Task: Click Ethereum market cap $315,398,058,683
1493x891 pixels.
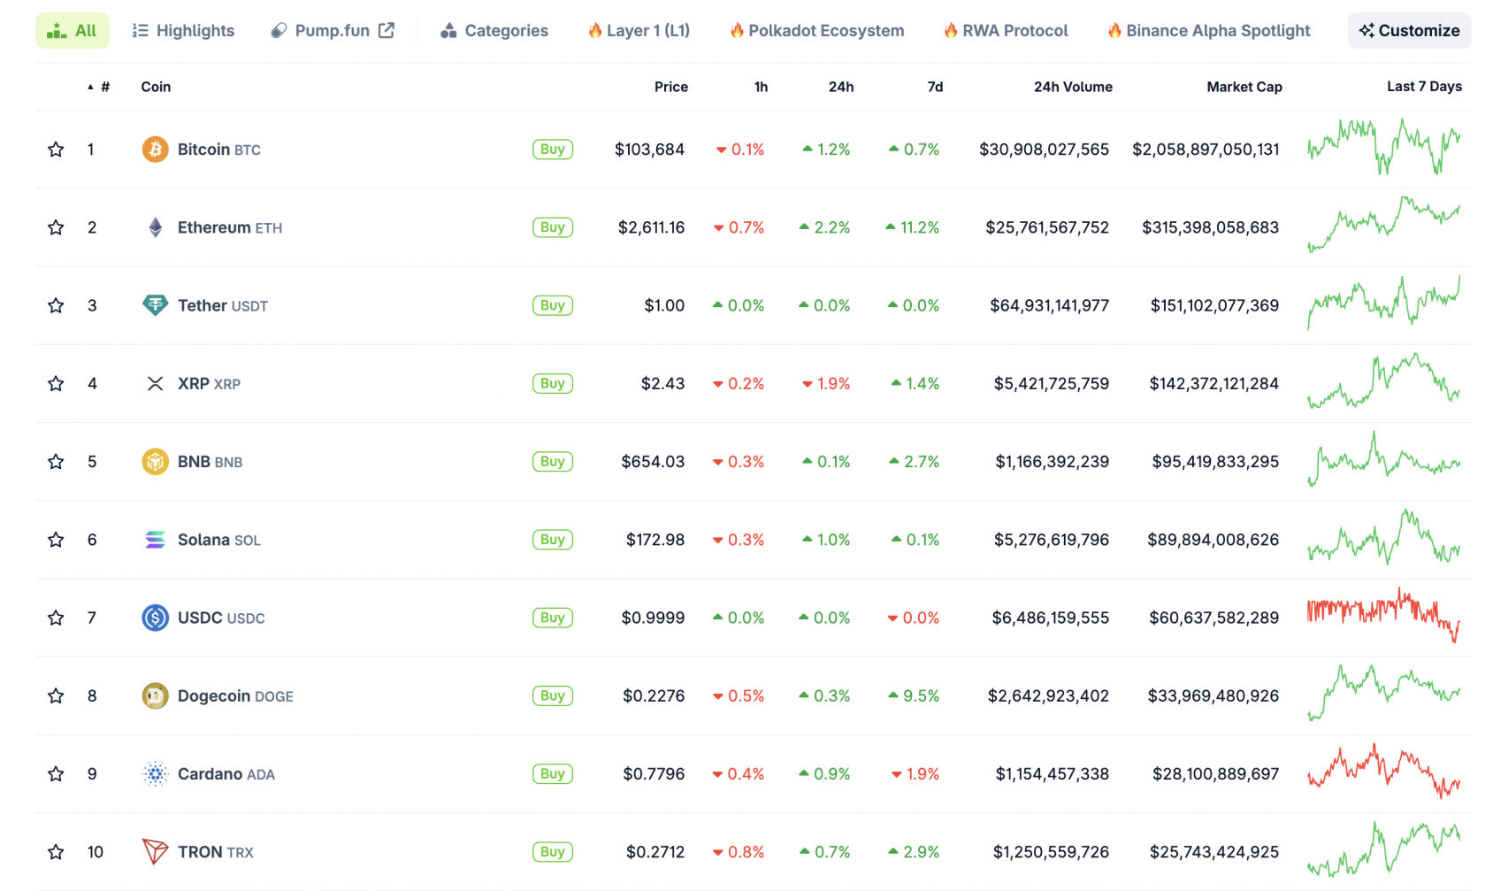Action: 1210,227
